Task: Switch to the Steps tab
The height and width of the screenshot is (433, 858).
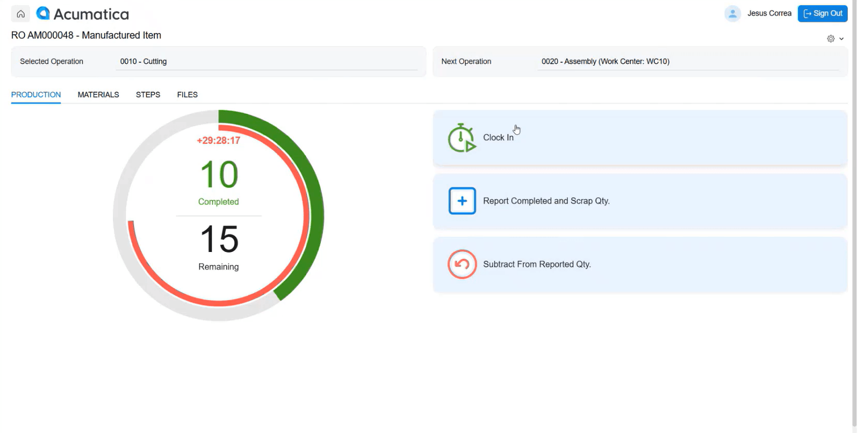Action: [148, 95]
